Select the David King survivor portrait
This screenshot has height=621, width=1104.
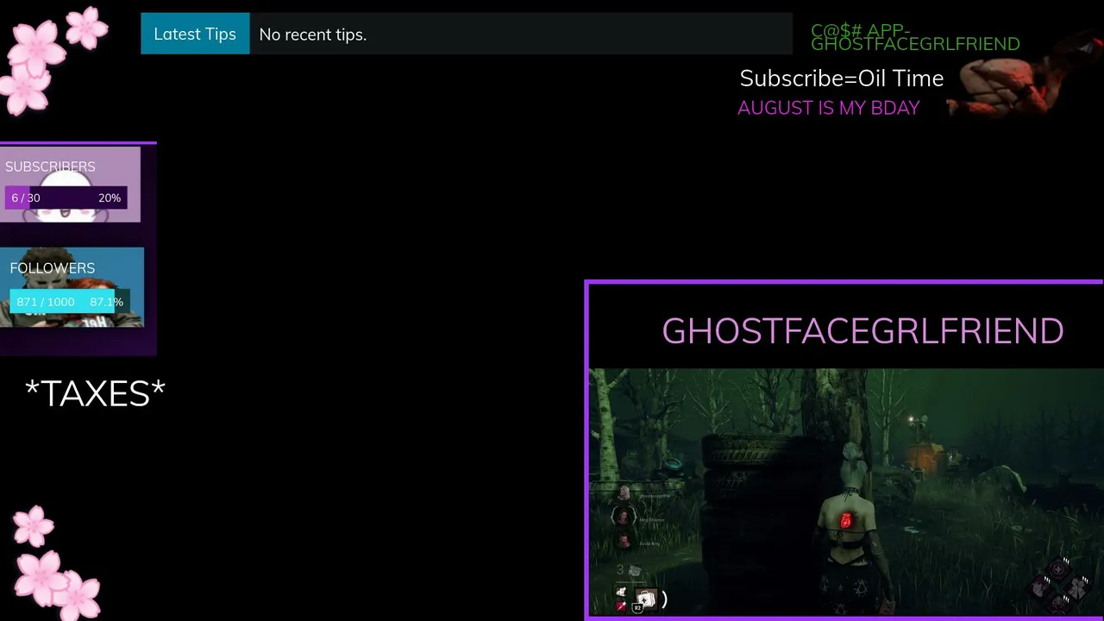(624, 541)
